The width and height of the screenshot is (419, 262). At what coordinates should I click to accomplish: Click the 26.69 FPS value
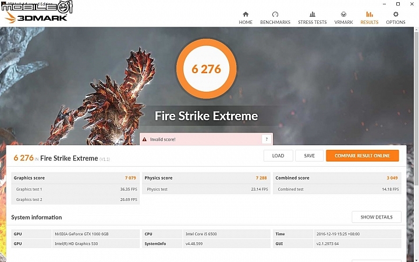tap(129, 200)
